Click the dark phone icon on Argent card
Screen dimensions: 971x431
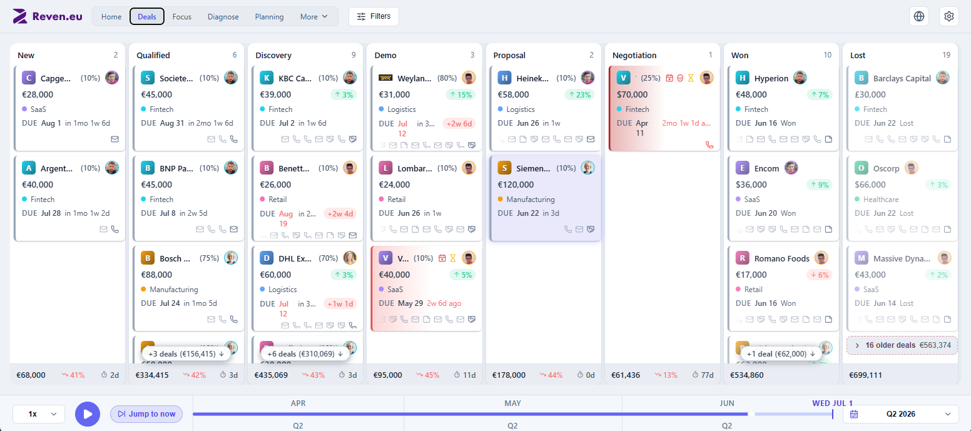point(114,229)
